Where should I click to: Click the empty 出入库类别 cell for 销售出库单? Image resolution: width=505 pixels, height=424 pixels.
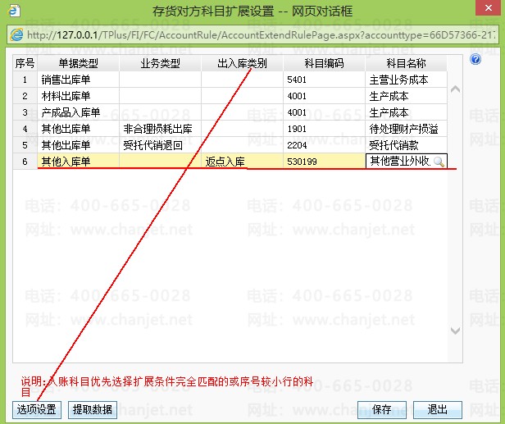pyautogui.click(x=242, y=80)
